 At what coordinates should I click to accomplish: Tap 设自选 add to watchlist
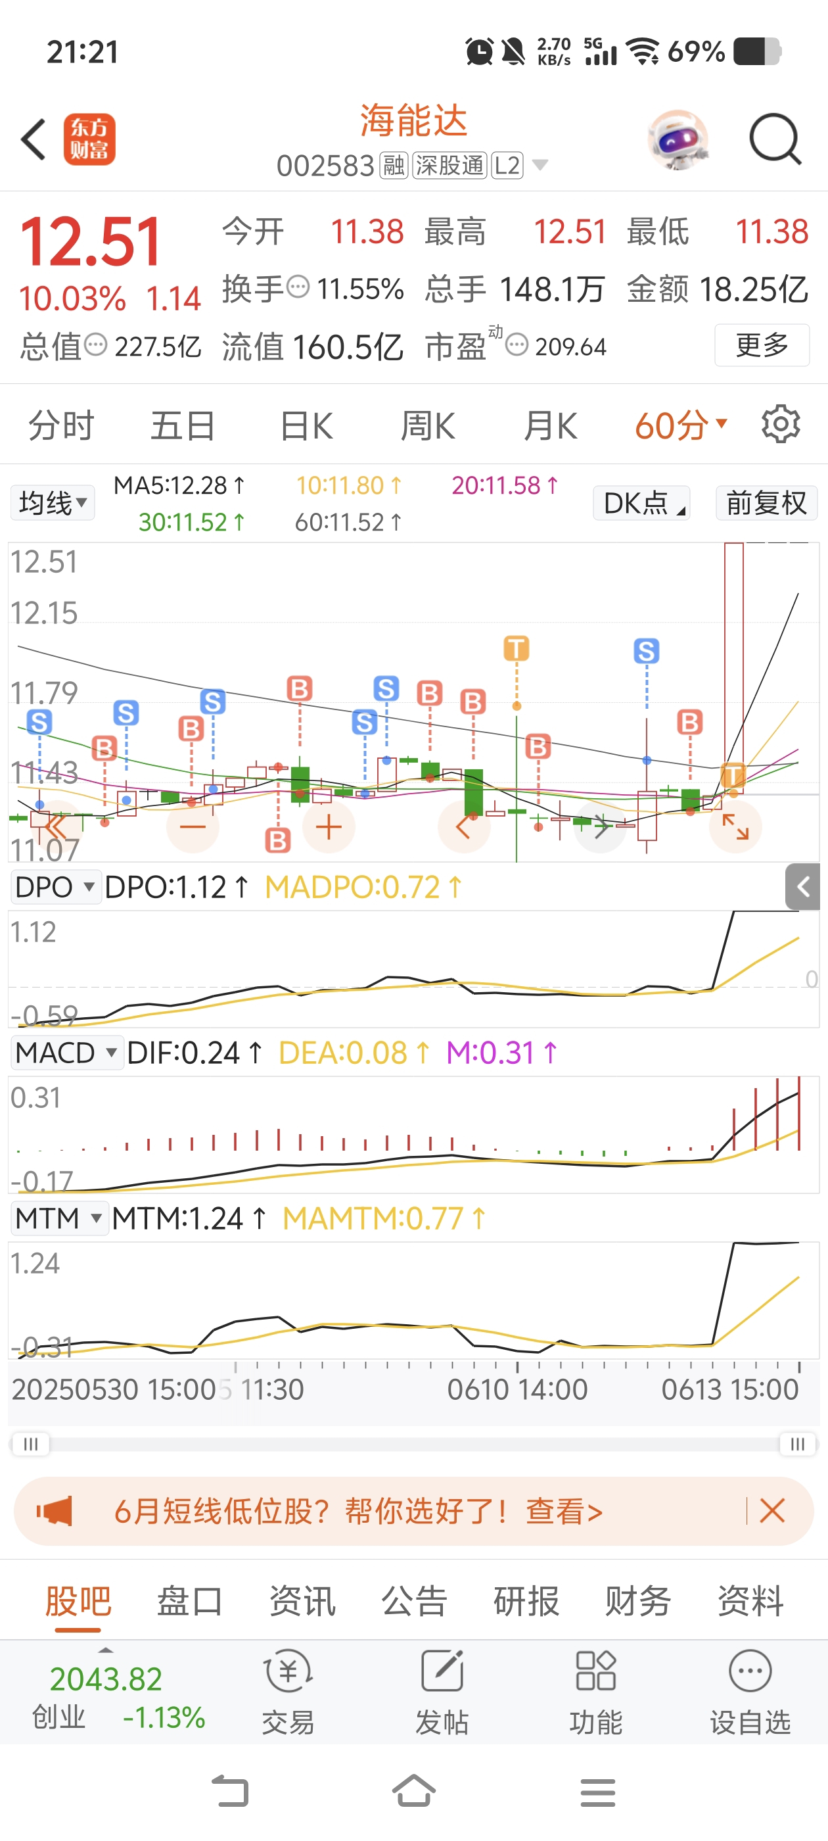[x=750, y=1692]
